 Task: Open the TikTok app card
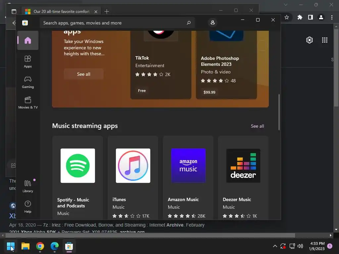point(161,65)
